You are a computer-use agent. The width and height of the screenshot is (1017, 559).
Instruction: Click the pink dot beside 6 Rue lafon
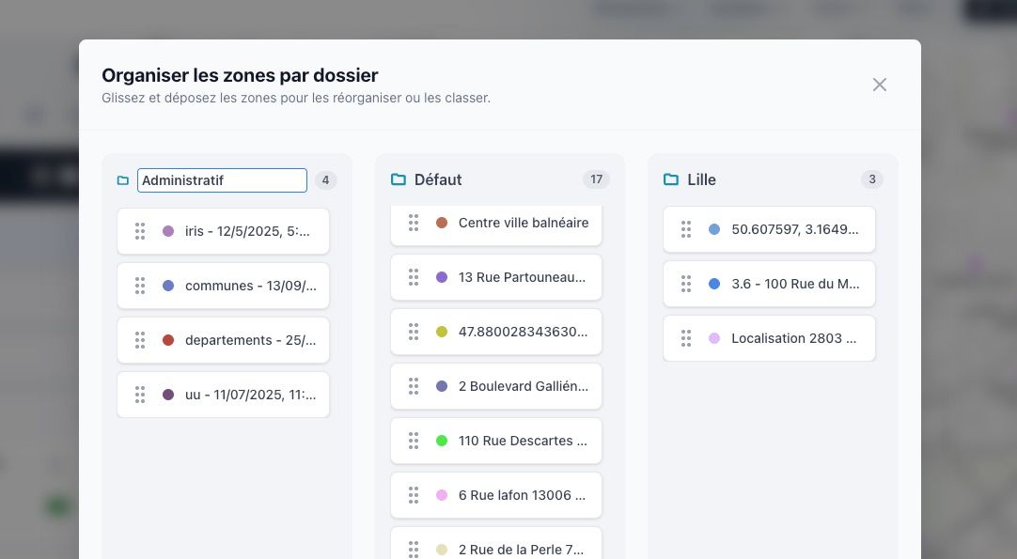(442, 494)
